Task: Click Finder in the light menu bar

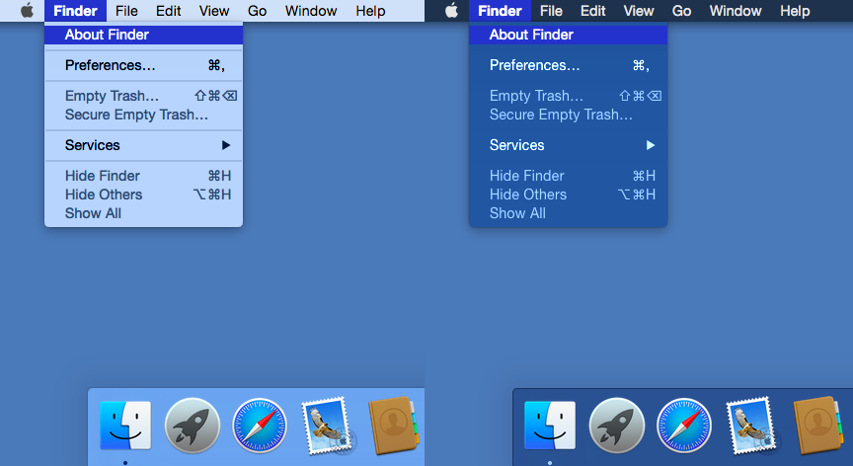Action: pos(75,11)
